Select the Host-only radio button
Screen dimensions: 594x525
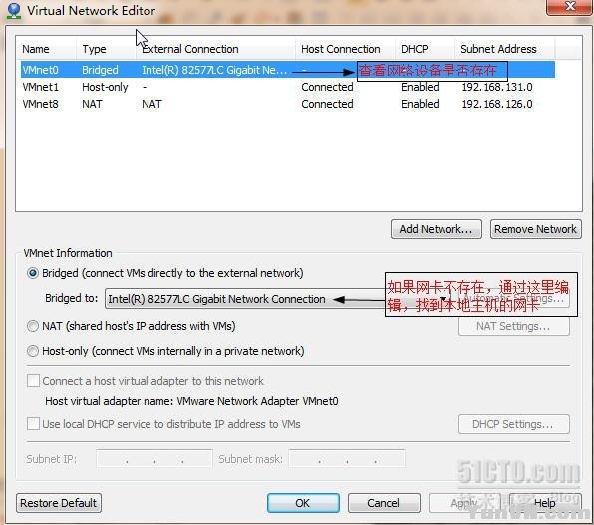pyautogui.click(x=33, y=351)
